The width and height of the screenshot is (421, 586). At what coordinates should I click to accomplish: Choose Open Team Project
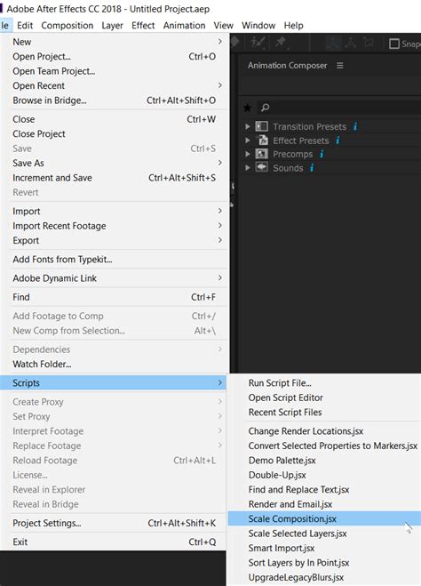114,71
